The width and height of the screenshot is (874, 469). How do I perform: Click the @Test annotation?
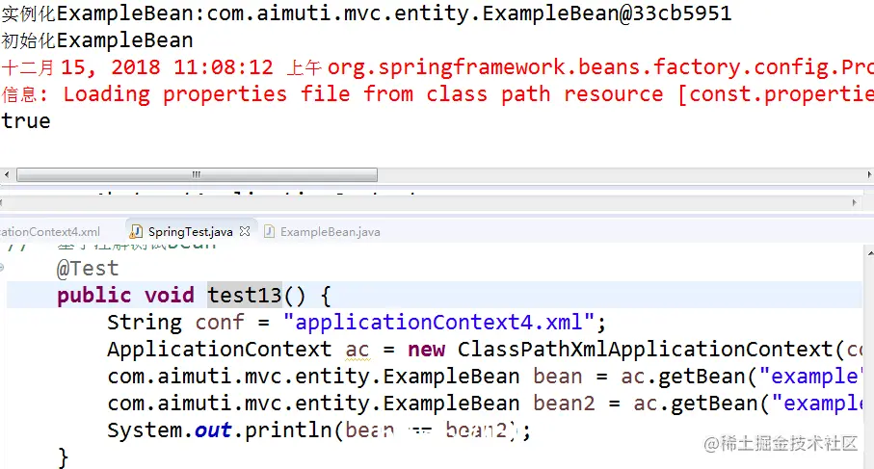click(88, 269)
